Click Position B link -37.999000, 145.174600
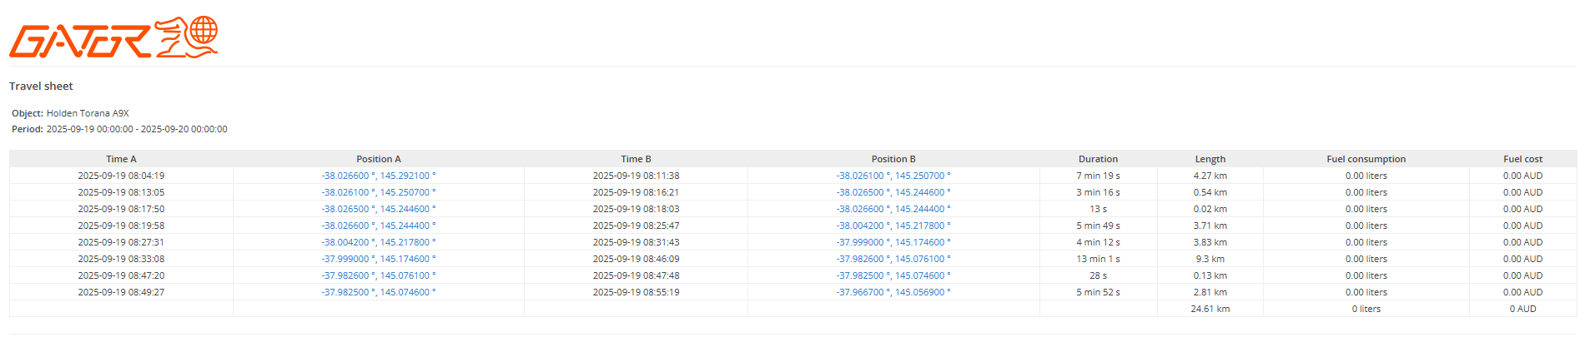The height and width of the screenshot is (347, 1590). [x=893, y=242]
